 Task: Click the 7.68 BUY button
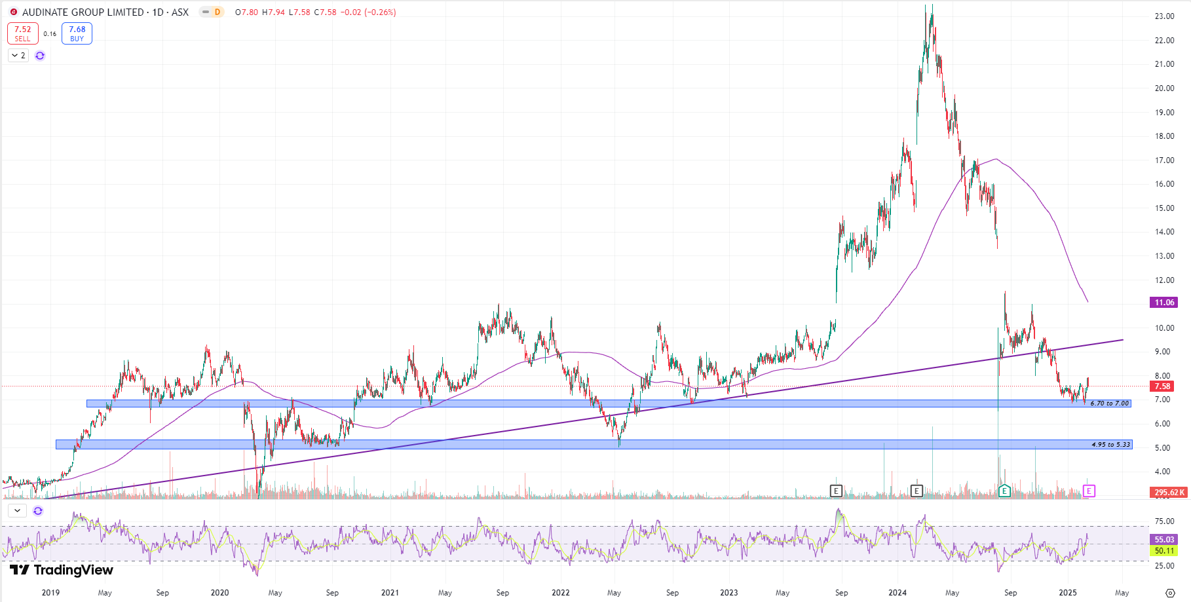pos(77,33)
